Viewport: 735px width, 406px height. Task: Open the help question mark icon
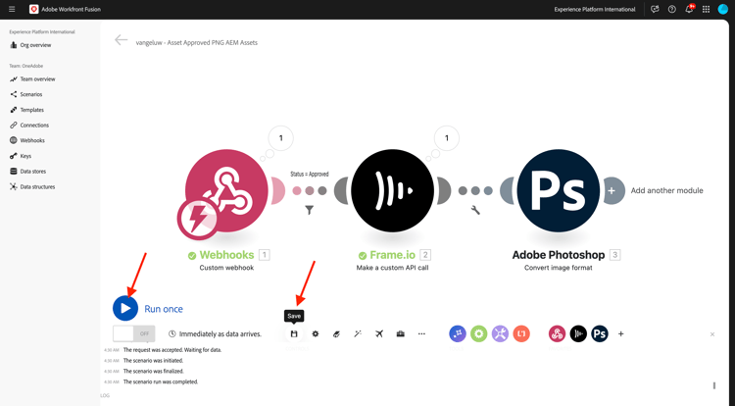click(671, 9)
